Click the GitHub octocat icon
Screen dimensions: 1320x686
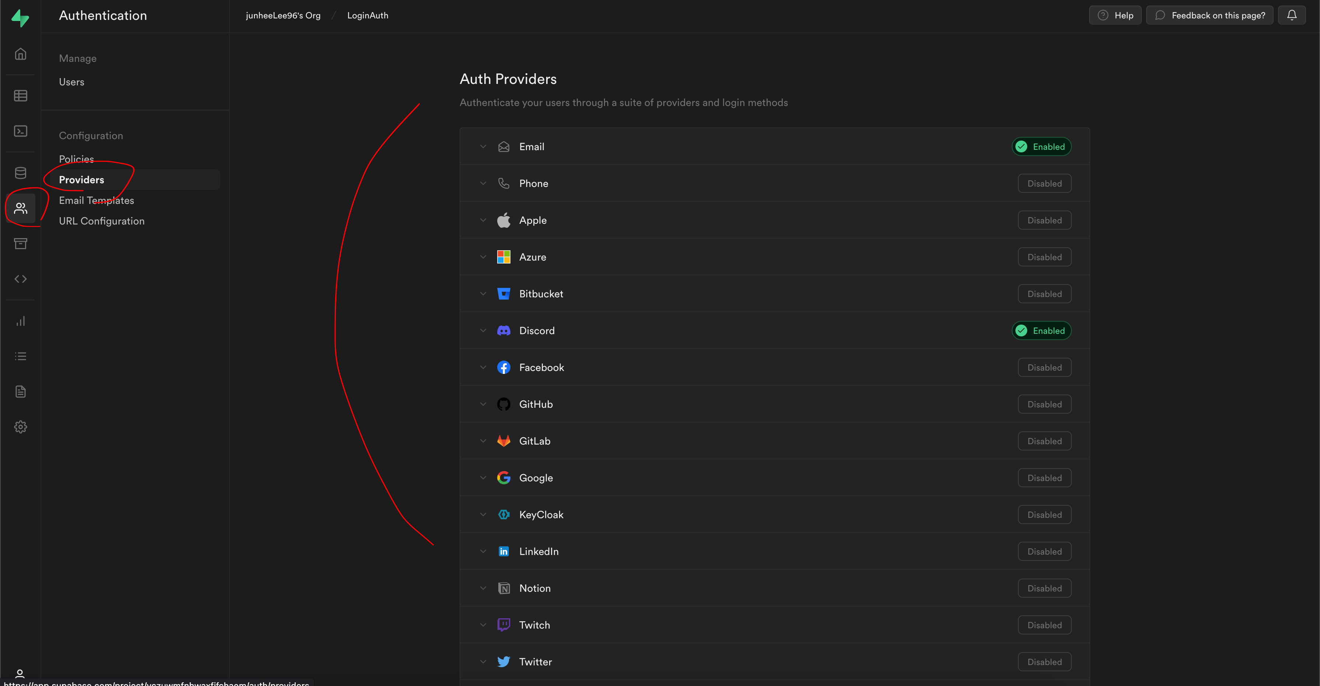point(504,404)
